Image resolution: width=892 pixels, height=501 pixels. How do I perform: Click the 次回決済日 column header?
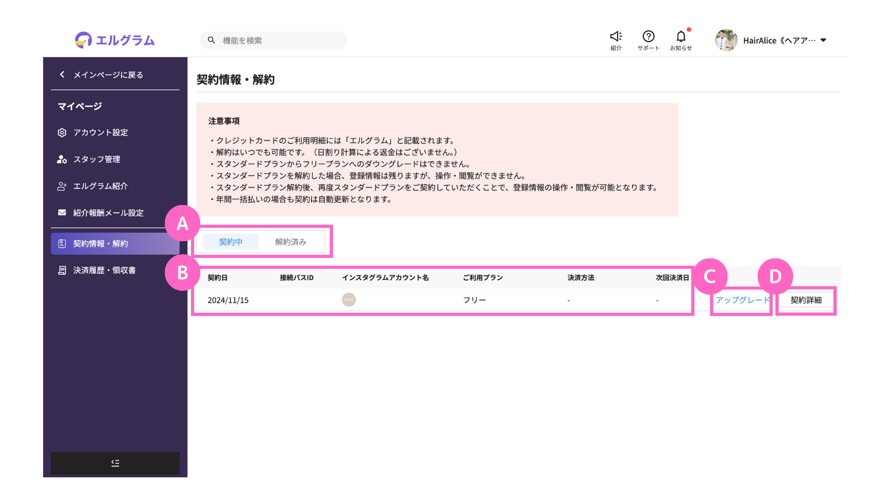(672, 278)
